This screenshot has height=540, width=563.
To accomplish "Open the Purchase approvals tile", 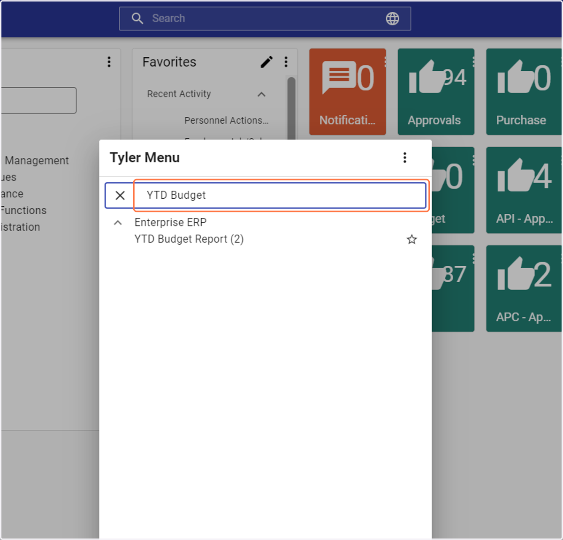I will pos(524,92).
